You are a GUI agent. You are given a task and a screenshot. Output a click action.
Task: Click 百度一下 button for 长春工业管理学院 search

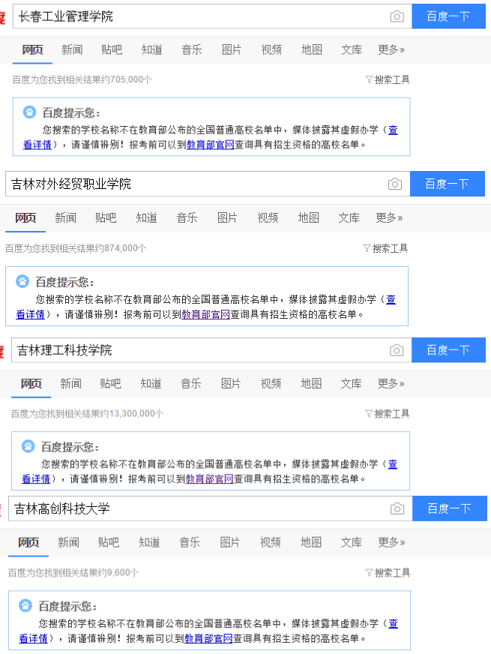(x=448, y=16)
